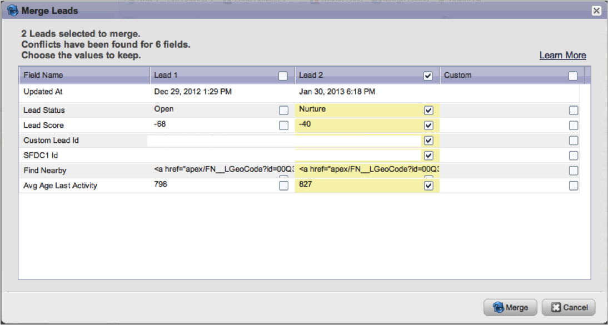This screenshot has width=608, height=325.
Task: Select Lead 1 Lead Score of -68
Action: [x=283, y=126]
